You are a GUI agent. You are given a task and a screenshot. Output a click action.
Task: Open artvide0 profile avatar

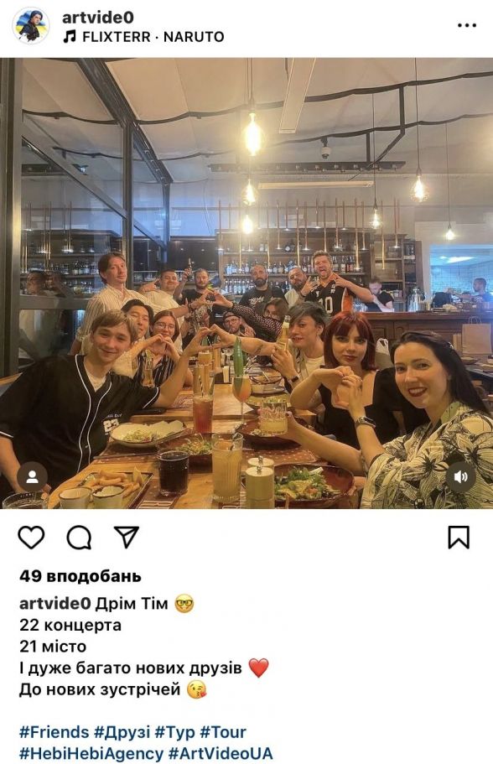(x=31, y=26)
